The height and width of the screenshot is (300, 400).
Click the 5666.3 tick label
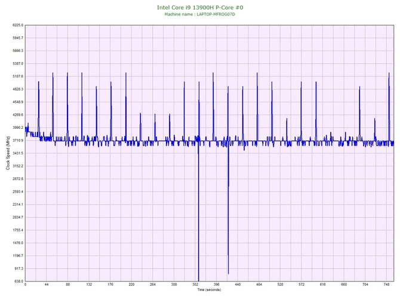point(18,51)
